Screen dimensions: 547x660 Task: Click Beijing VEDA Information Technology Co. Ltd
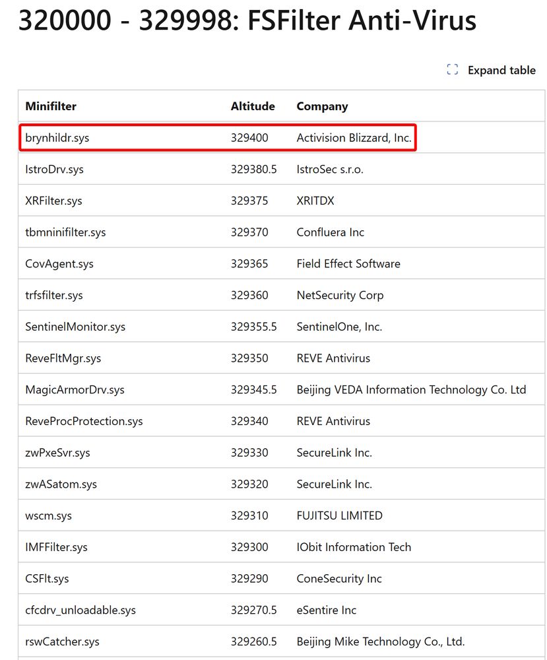(x=411, y=389)
